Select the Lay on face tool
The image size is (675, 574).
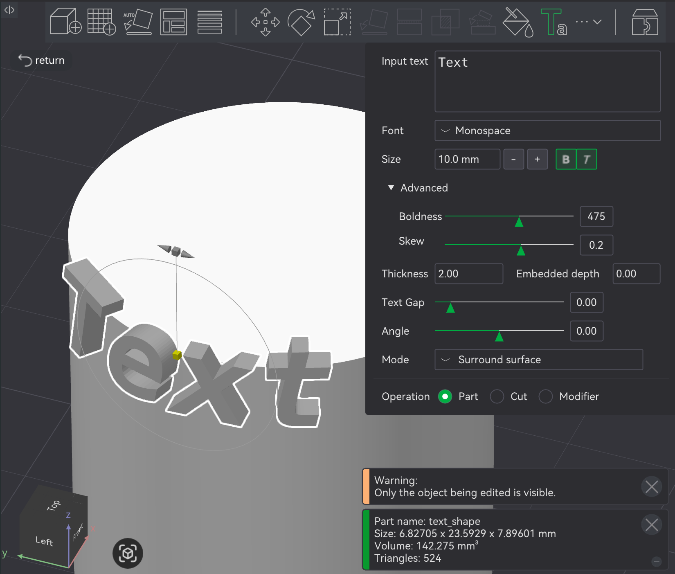coord(374,22)
